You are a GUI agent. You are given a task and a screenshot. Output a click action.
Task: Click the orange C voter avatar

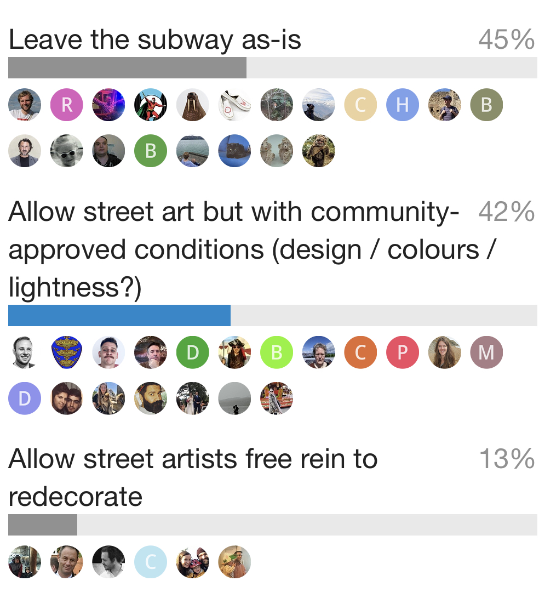pos(360,352)
